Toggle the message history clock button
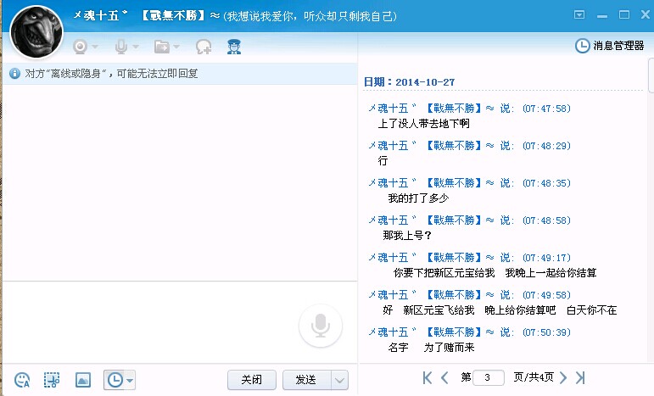This screenshot has height=396, width=654. (114, 380)
